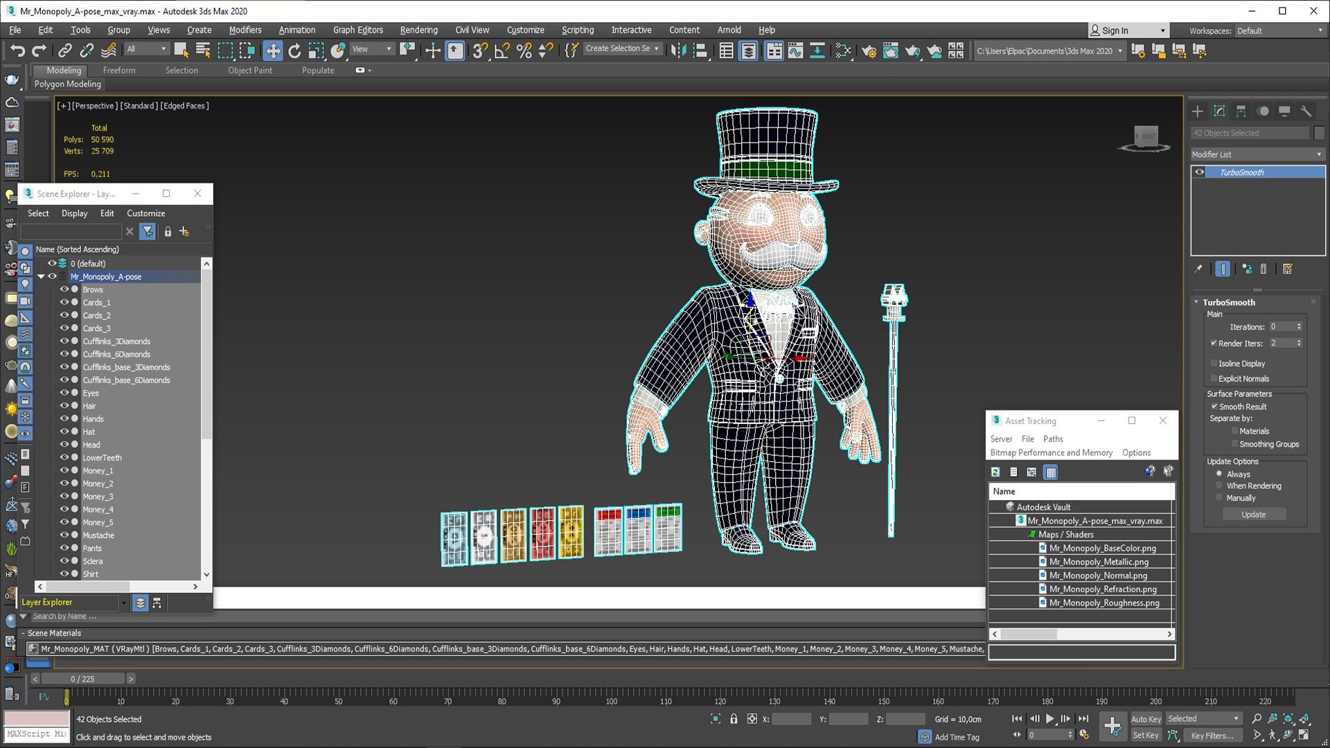Toggle the Percent Snap icon
The width and height of the screenshot is (1330, 748).
click(524, 50)
